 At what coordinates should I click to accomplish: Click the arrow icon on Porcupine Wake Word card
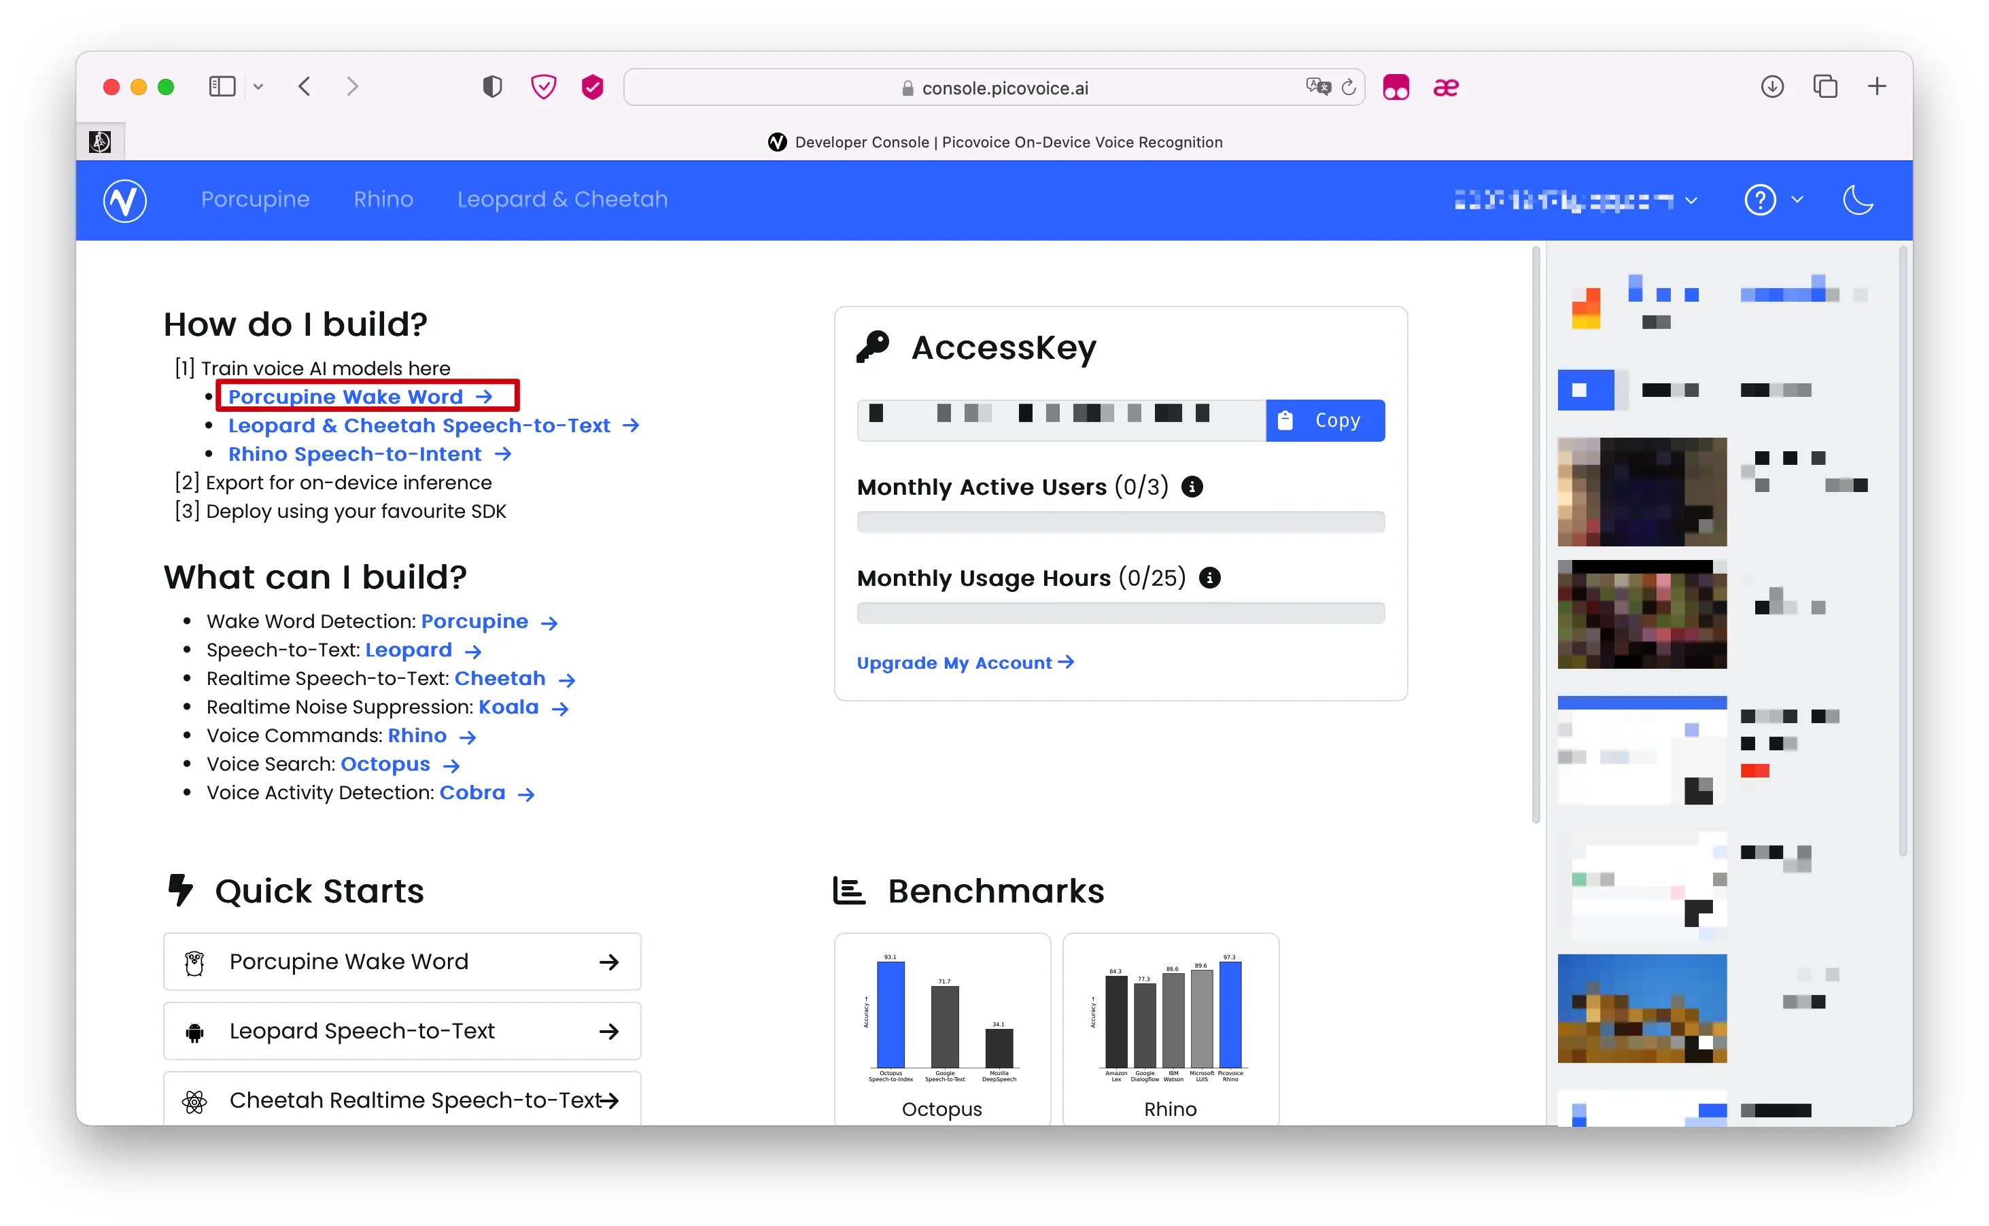pyautogui.click(x=609, y=962)
